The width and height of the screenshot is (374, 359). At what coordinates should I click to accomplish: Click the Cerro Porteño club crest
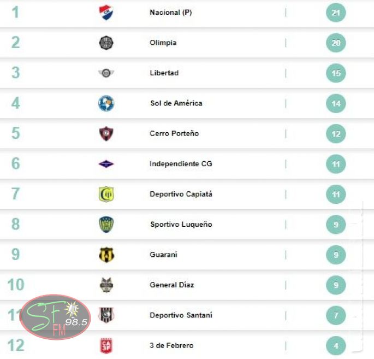point(106,133)
